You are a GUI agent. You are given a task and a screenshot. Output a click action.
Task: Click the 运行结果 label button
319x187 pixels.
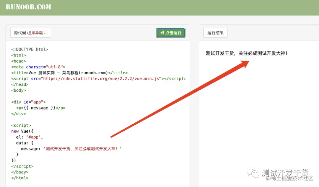[215, 33]
